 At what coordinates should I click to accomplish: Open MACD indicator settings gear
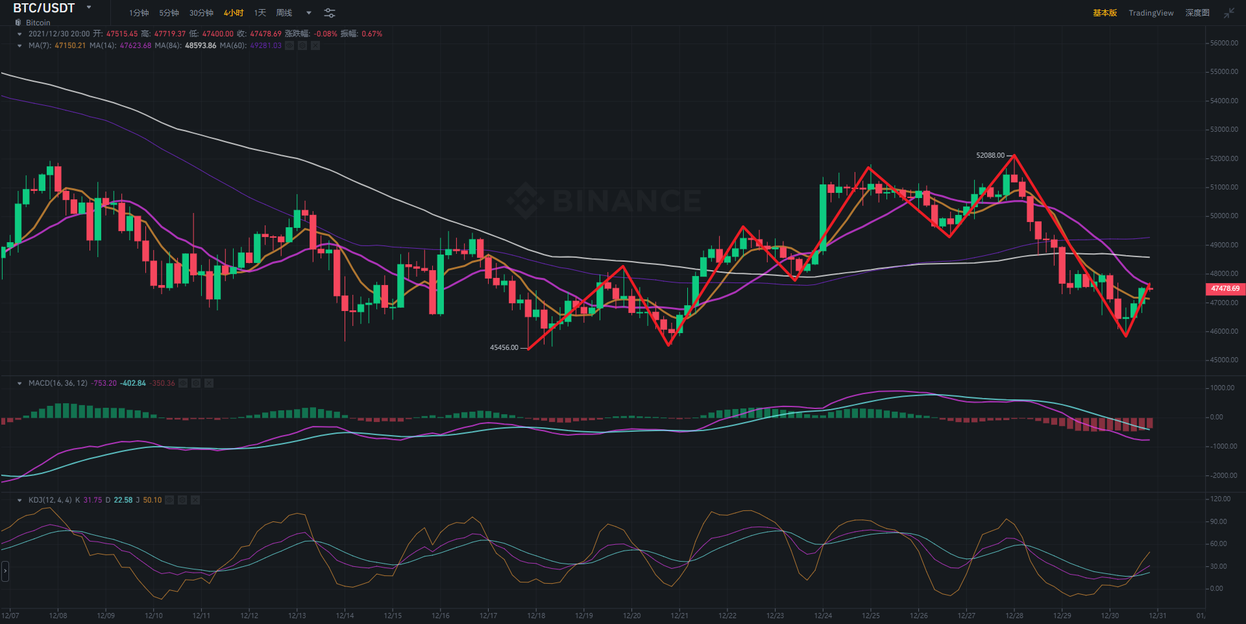click(x=196, y=383)
